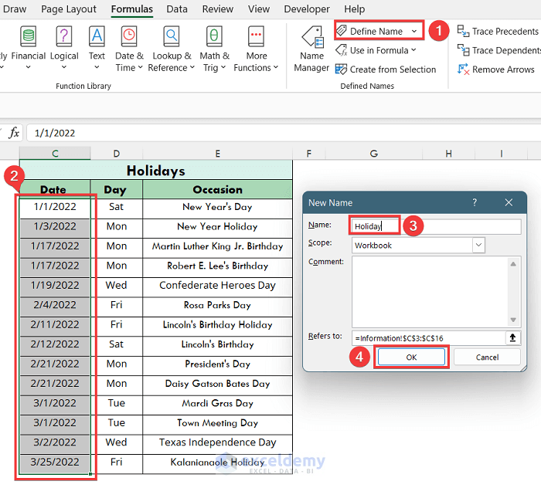Select column D header
541x488 pixels.
point(117,154)
